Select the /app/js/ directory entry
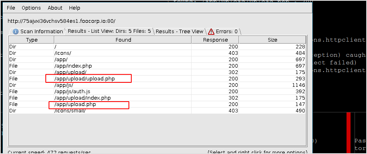This screenshot has width=367, height=154. [x=157, y=85]
